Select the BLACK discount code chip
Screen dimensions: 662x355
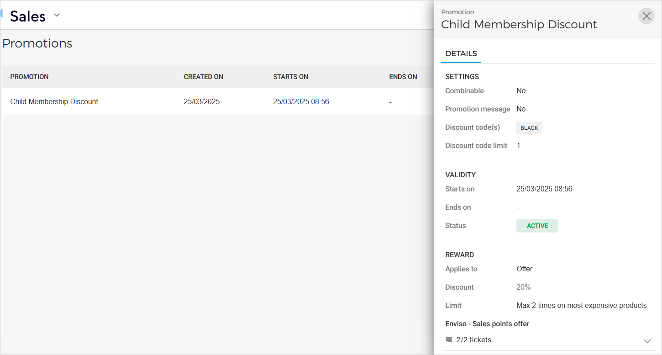(529, 128)
